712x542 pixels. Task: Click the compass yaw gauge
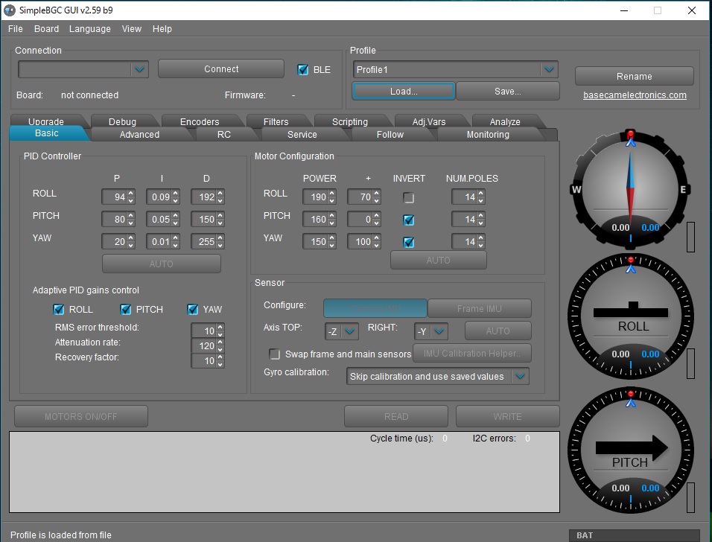point(630,190)
